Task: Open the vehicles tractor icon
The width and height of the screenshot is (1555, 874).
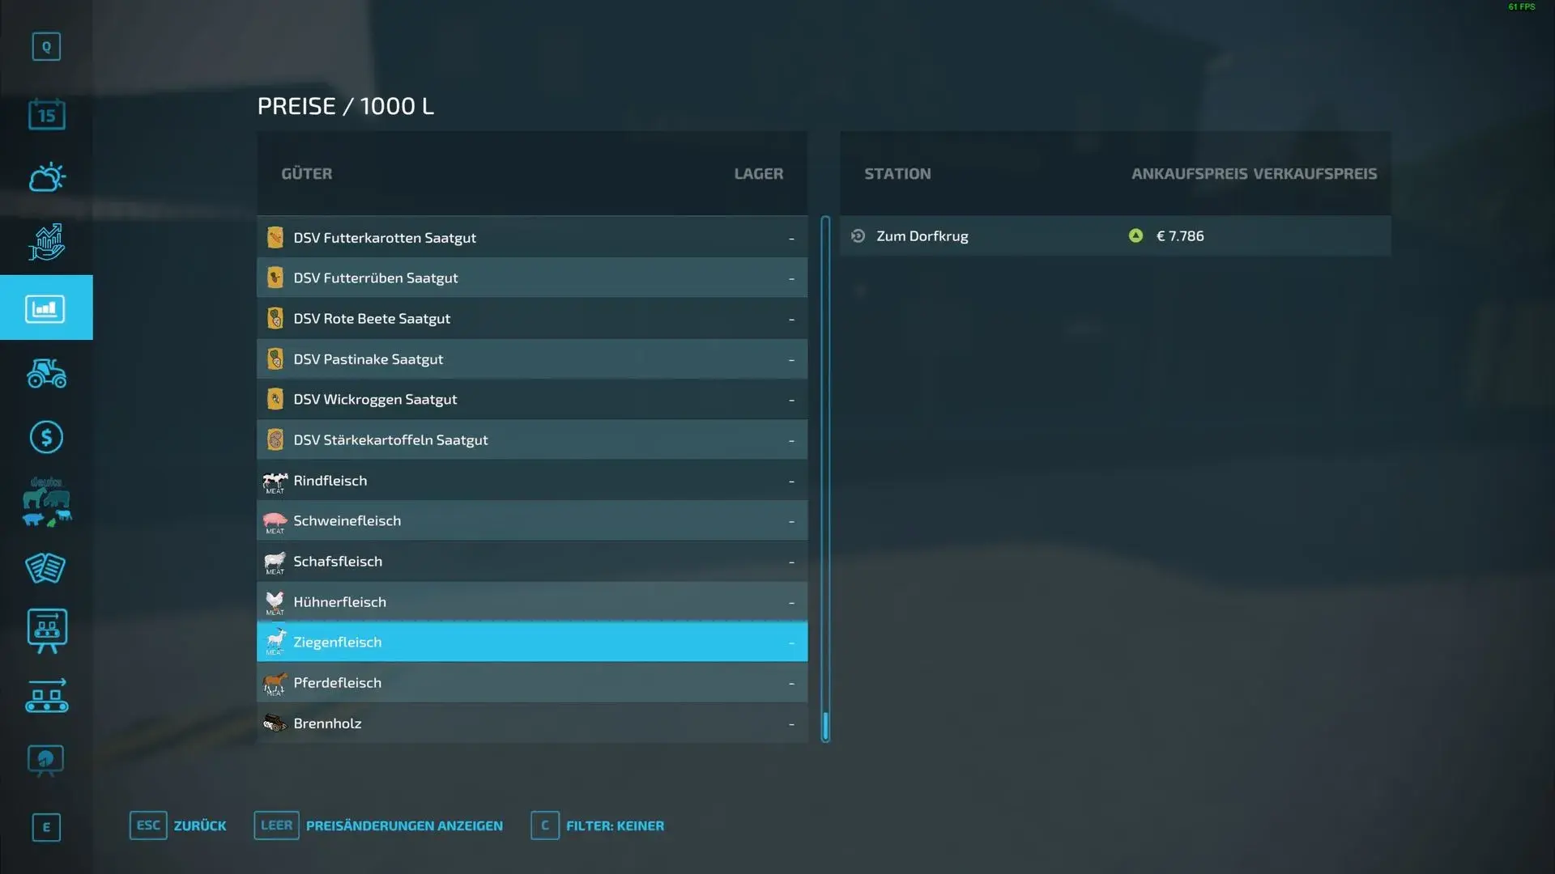Action: 46,373
